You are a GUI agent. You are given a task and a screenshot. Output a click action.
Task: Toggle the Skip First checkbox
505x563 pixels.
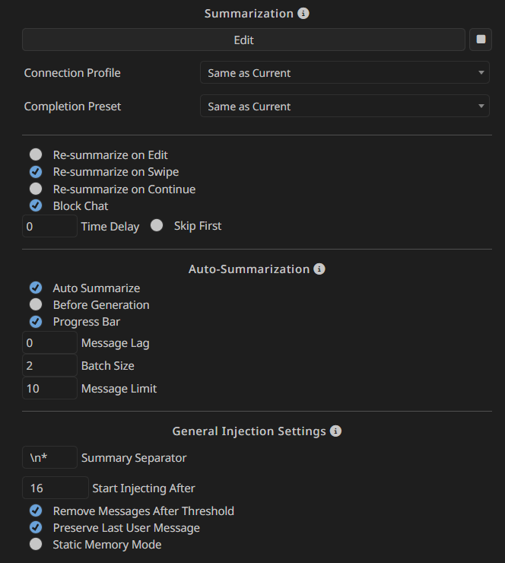[157, 225]
